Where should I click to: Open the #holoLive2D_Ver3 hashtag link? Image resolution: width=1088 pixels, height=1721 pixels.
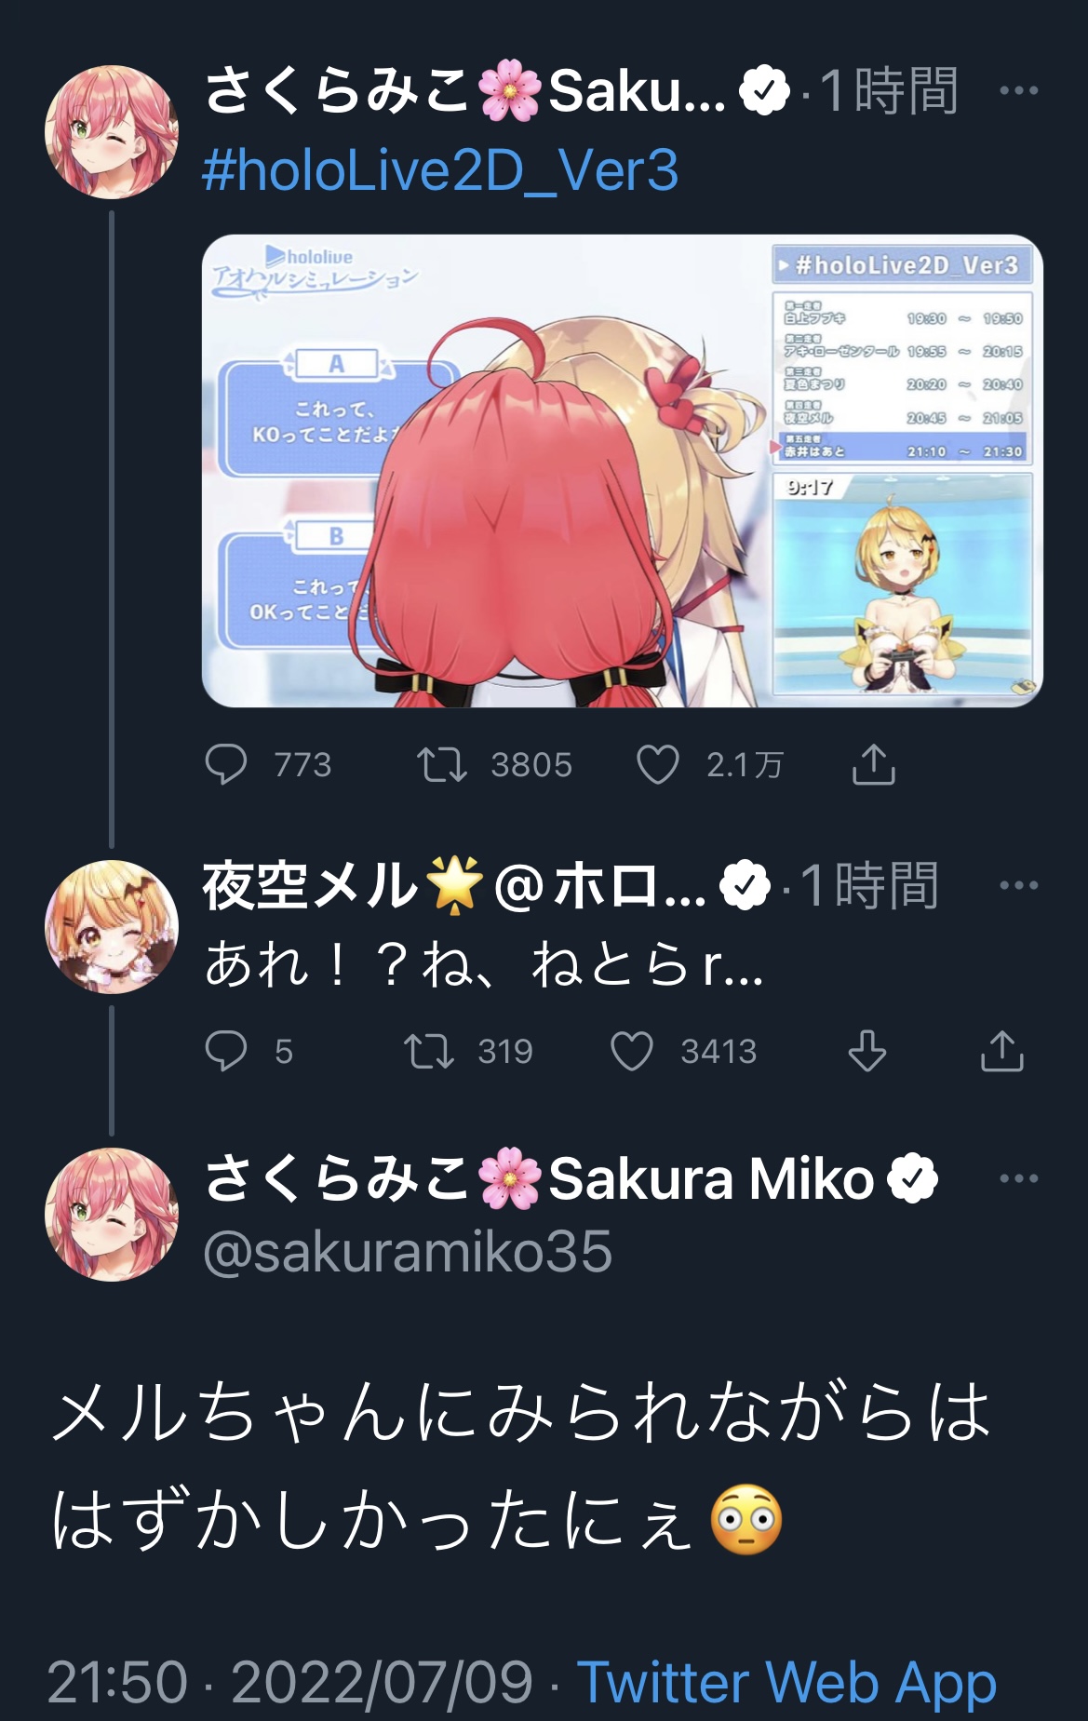tap(440, 170)
